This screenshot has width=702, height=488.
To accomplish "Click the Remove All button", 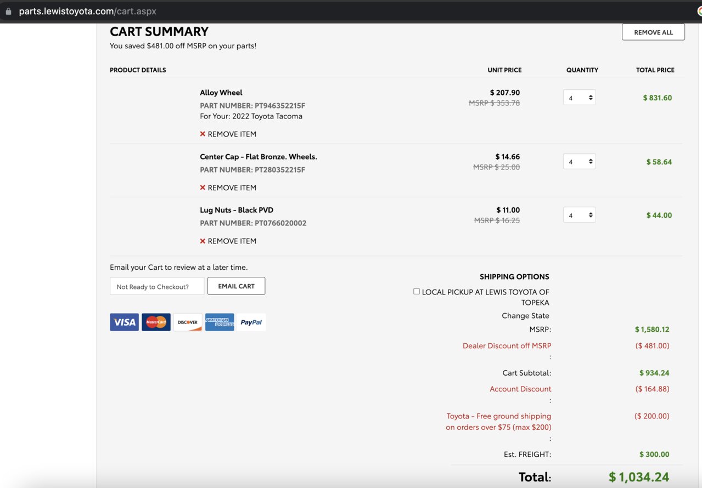I will 653,32.
